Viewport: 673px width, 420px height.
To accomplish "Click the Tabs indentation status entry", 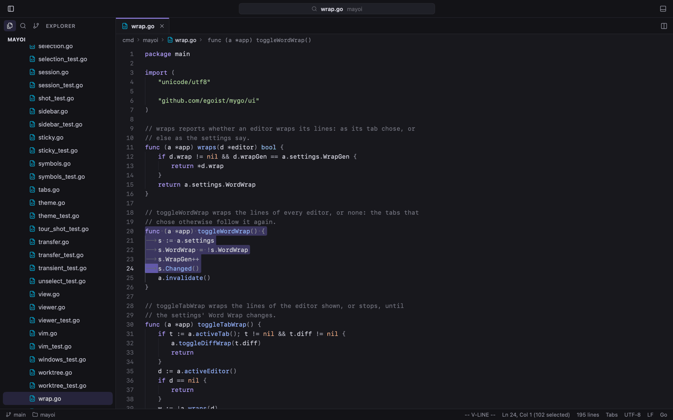I will tap(612, 415).
